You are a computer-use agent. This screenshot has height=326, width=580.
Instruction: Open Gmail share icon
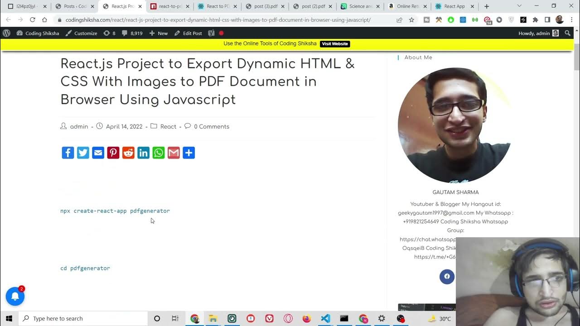tap(174, 153)
